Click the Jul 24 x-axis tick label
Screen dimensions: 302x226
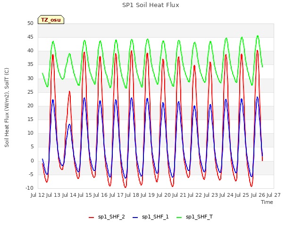click(x=226, y=195)
